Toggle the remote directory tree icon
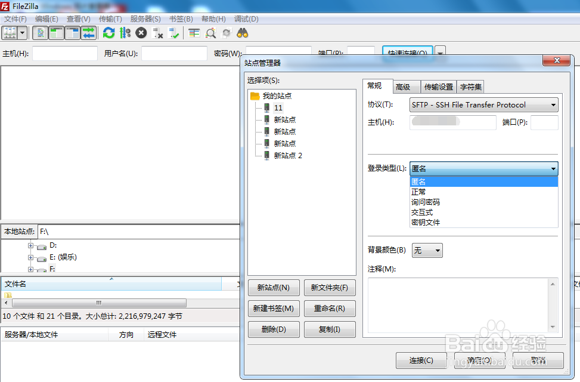This screenshot has width=580, height=382. pos(73,33)
